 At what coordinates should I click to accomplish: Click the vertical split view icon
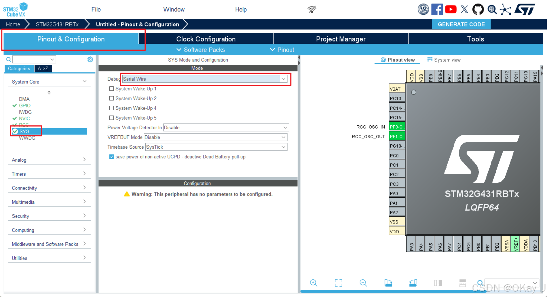click(438, 283)
